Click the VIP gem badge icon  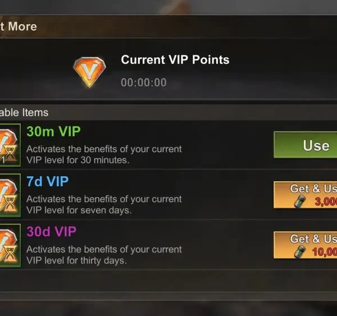(89, 72)
